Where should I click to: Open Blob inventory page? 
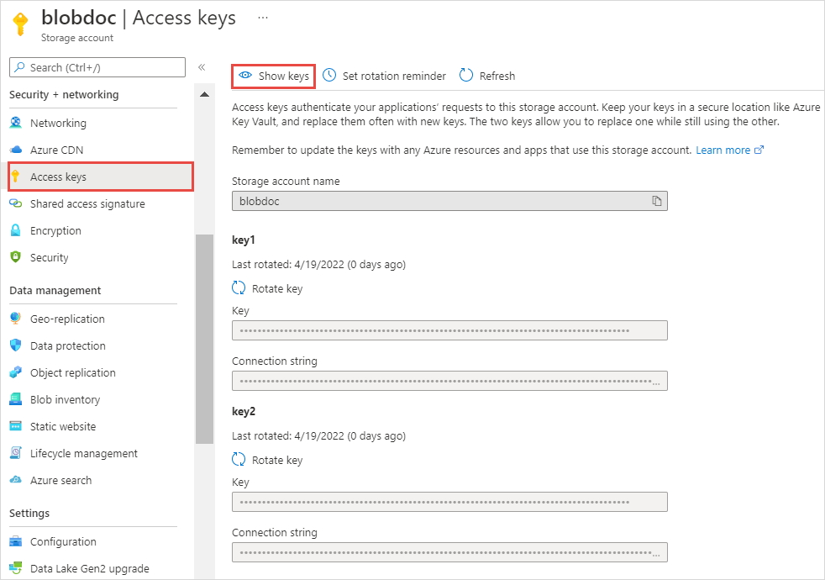pyautogui.click(x=65, y=399)
